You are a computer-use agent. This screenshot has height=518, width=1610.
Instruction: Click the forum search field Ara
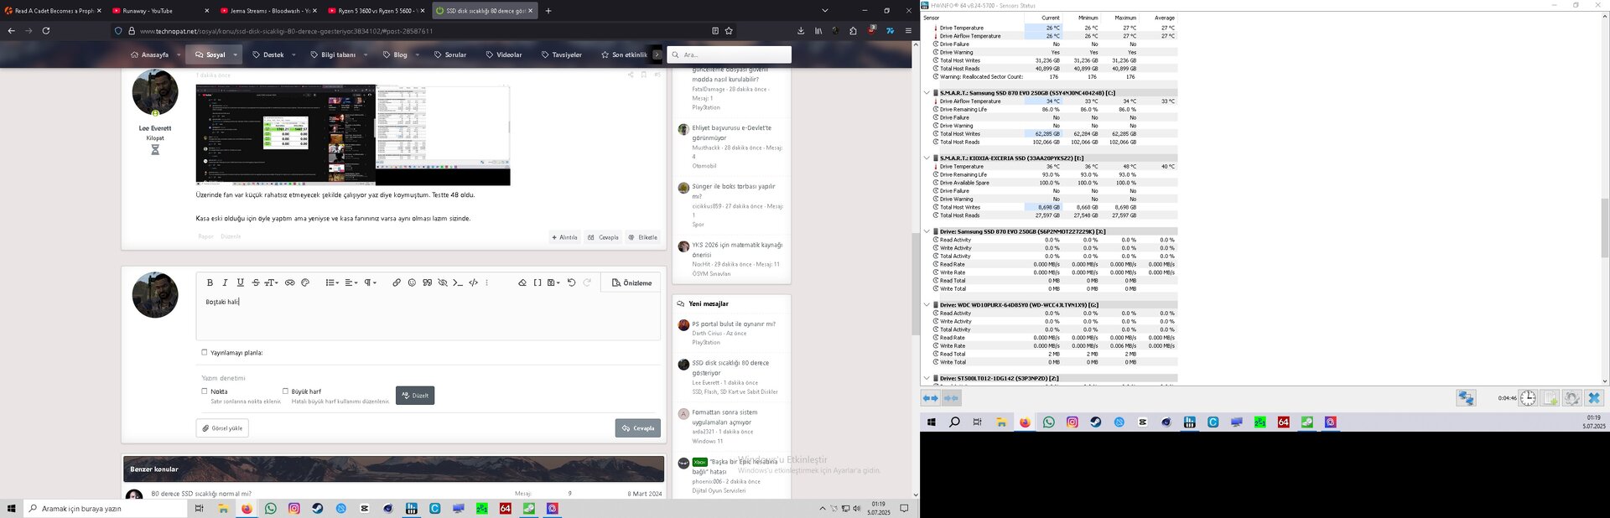pyautogui.click(x=729, y=54)
